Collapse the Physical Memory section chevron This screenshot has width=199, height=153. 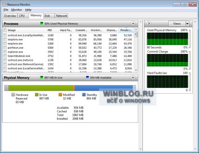coord(133,78)
